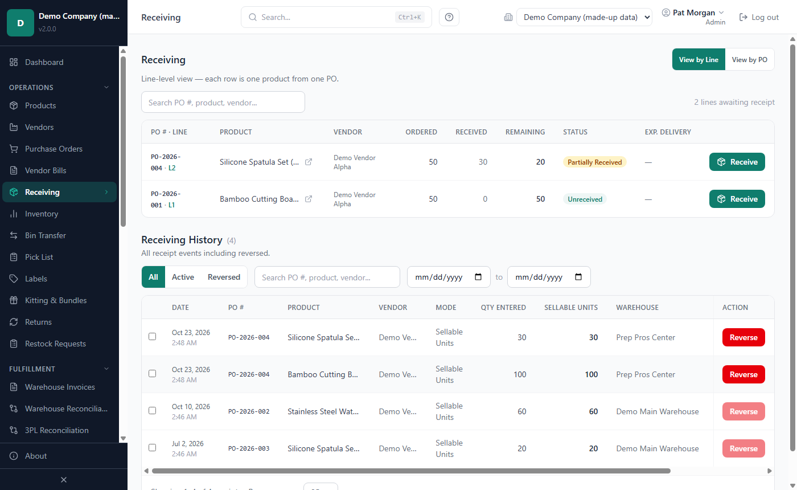
Task: Open Purchase Orders page
Action: pyautogui.click(x=60, y=149)
